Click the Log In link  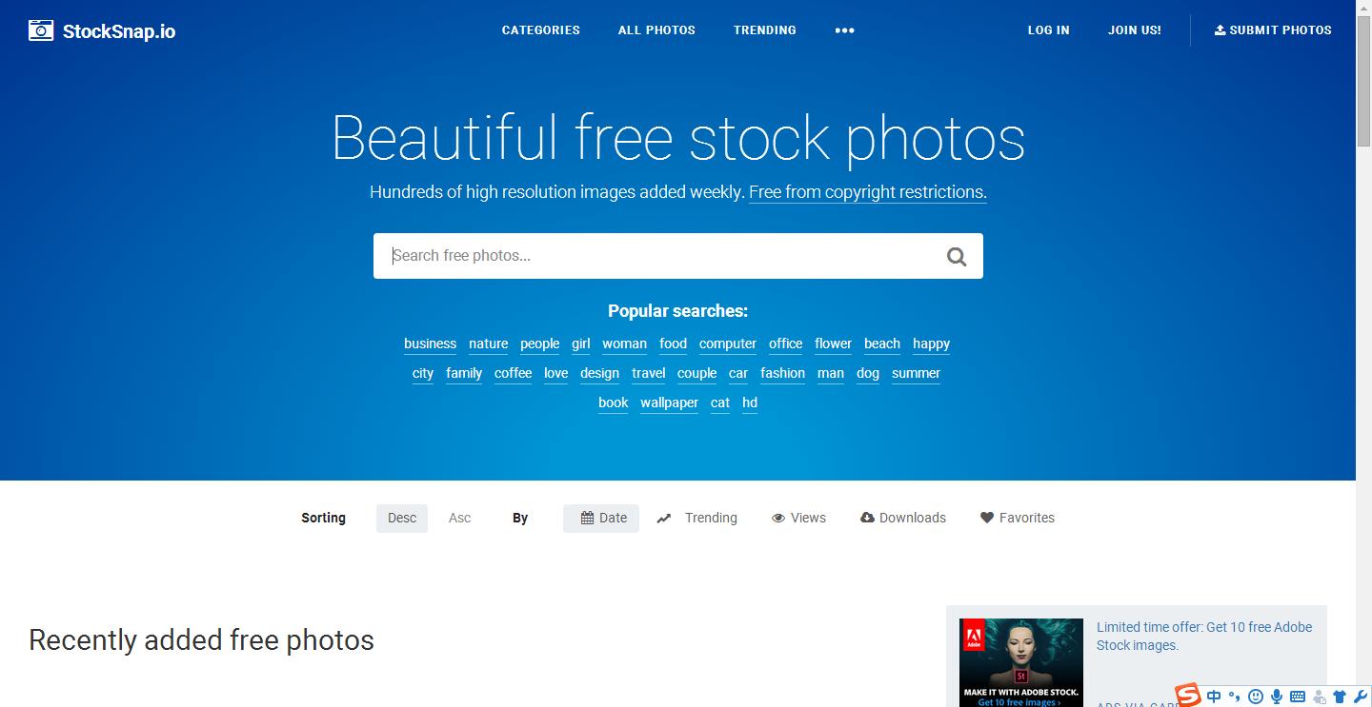(1048, 30)
